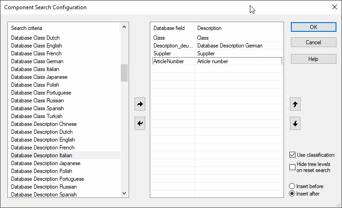
Task: Select Database Class English criterion
Action: (65, 46)
